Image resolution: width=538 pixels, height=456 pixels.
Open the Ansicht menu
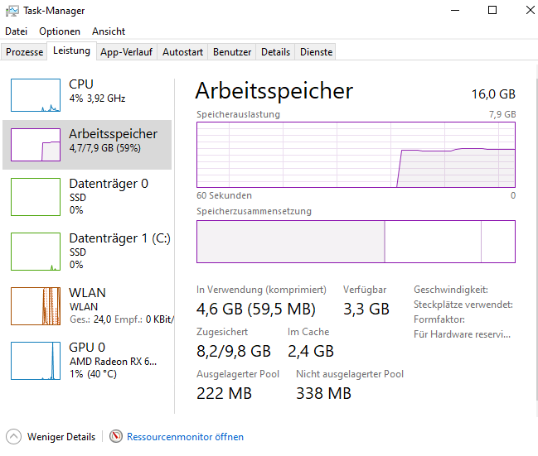click(109, 31)
